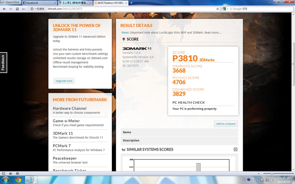Collapse the Similar Systems Scores section

tap(235, 149)
